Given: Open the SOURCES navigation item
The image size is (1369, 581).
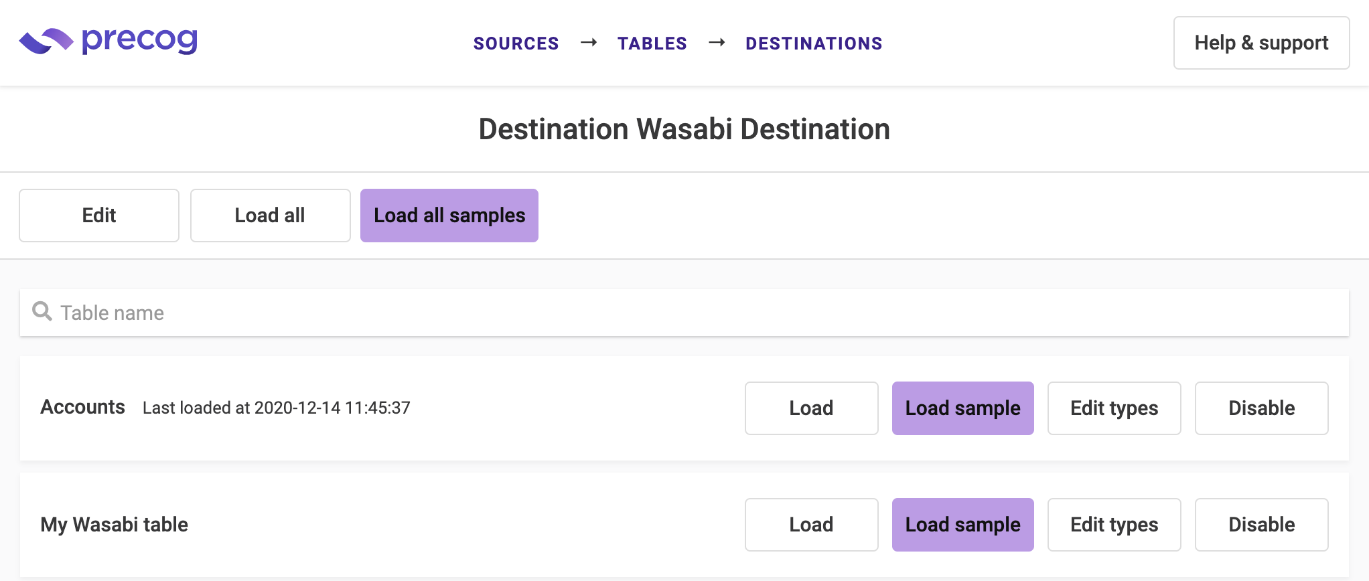Looking at the screenshot, I should coord(516,44).
